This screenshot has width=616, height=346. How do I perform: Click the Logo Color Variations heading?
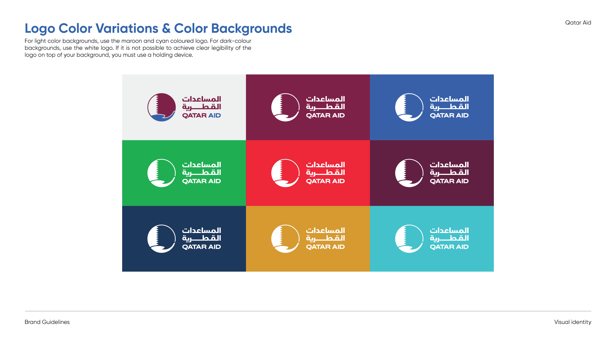point(158,28)
